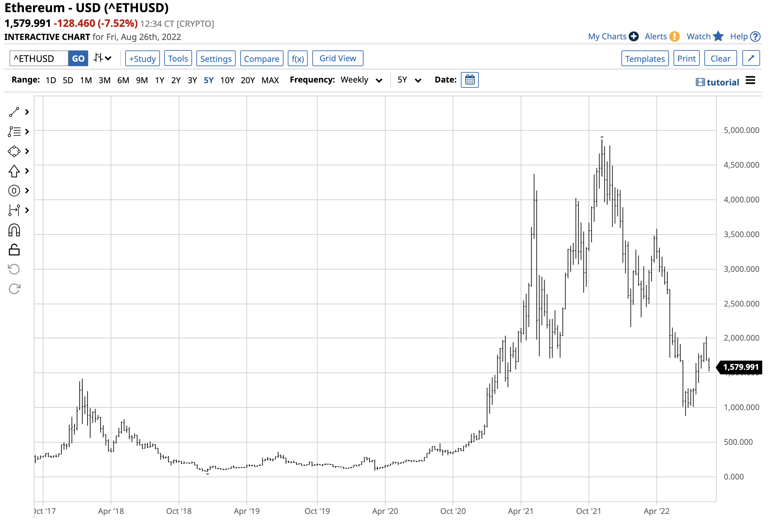
Task: Set range to 5D
Action: tap(68, 80)
